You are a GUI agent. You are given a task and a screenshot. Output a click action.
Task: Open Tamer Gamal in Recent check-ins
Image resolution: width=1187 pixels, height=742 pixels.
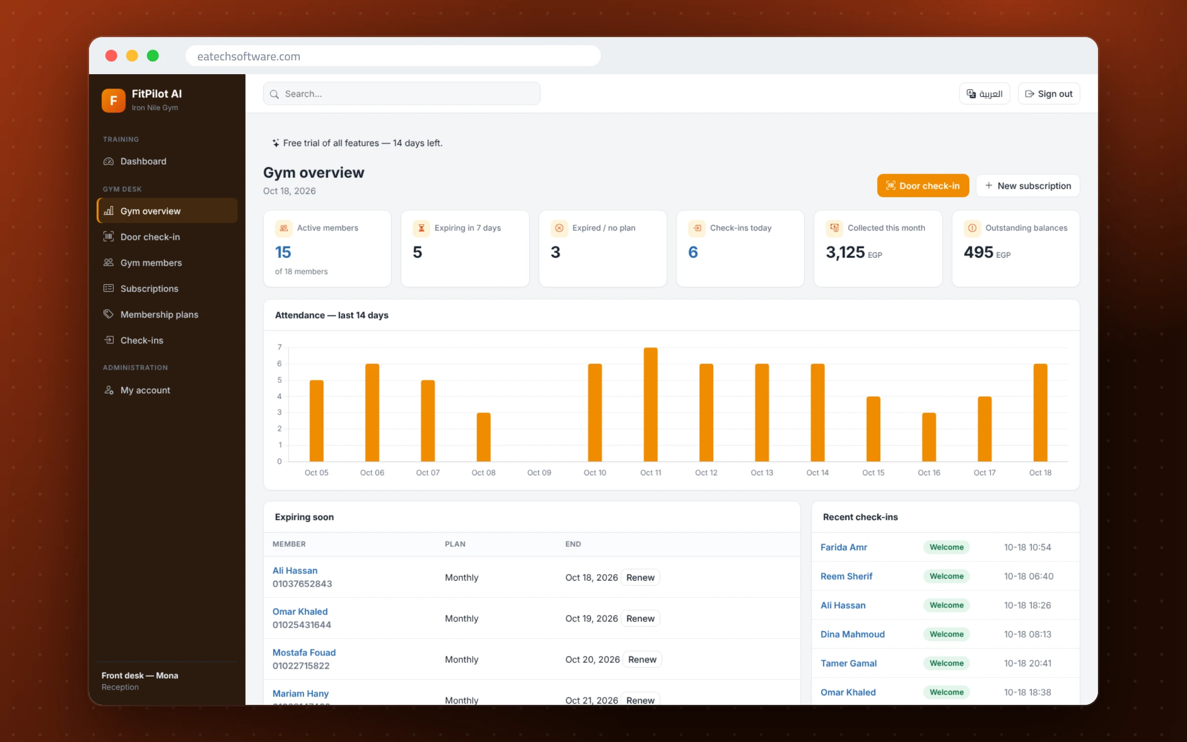coord(848,663)
